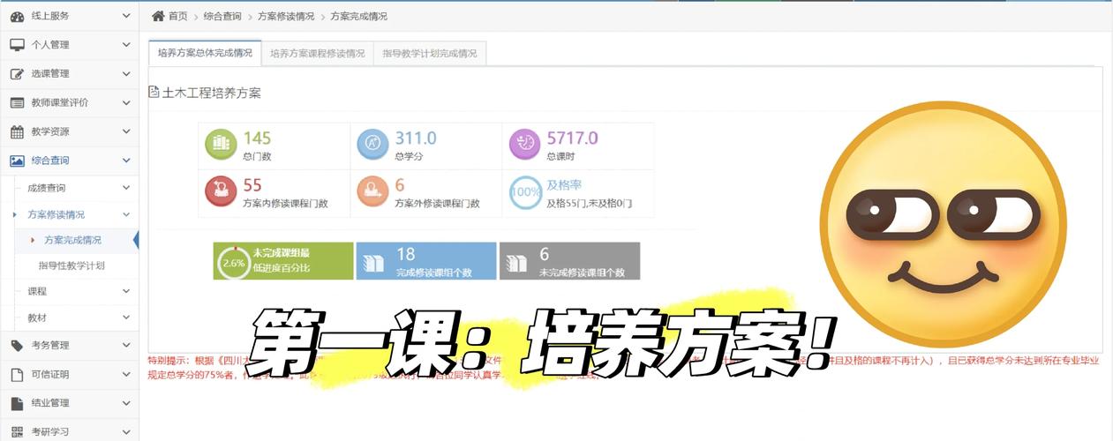Click the 可信证明 document icon
Viewport: 1113px width, 441px height.
click(17, 374)
